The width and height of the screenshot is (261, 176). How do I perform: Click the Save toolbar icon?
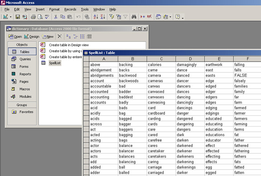click(x=18, y=17)
